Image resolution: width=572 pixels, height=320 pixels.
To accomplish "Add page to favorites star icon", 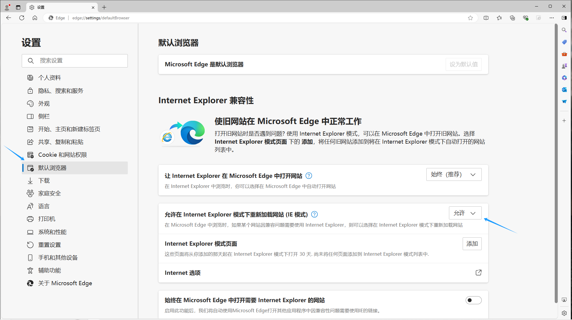I will pyautogui.click(x=470, y=18).
